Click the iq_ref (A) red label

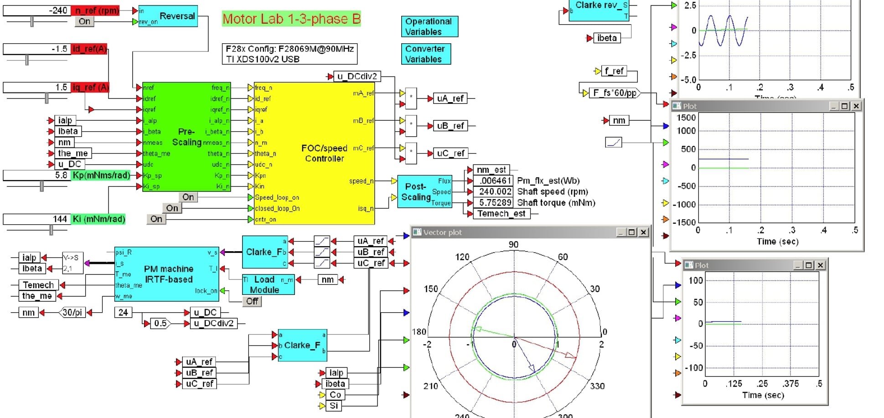[91, 87]
